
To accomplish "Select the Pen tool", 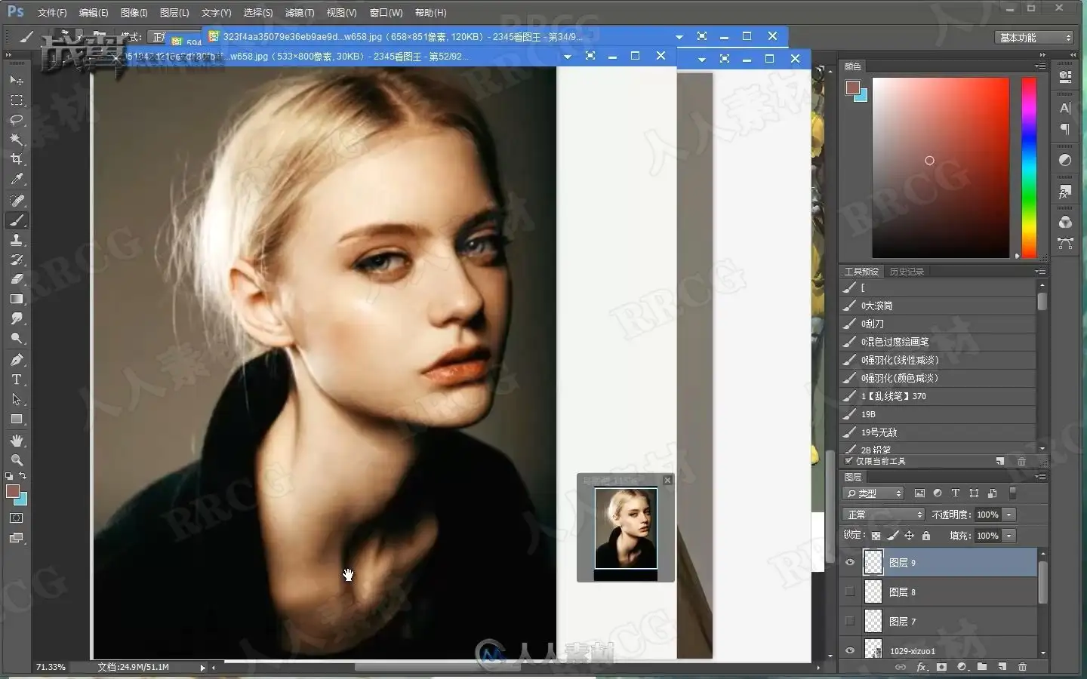I will [17, 360].
